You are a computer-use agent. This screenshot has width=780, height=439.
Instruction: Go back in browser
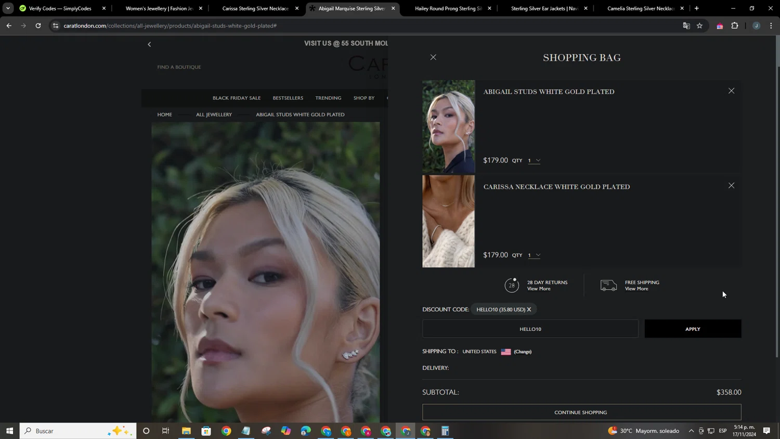[9, 25]
